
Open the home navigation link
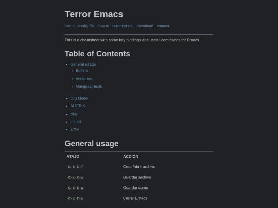click(x=69, y=26)
